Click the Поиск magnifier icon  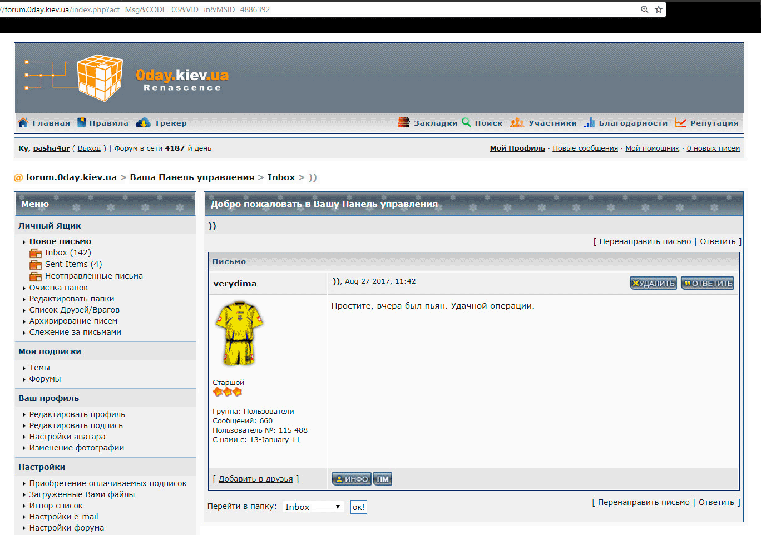(x=466, y=122)
